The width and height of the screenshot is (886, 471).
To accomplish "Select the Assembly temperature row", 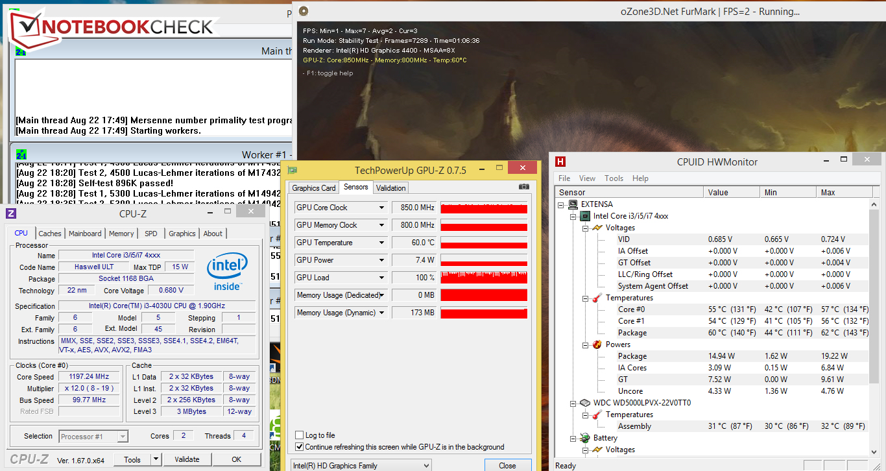I will click(x=713, y=426).
